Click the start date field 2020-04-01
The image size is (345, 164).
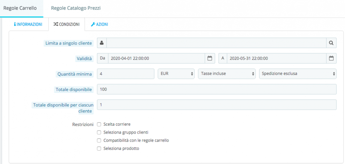156,58
